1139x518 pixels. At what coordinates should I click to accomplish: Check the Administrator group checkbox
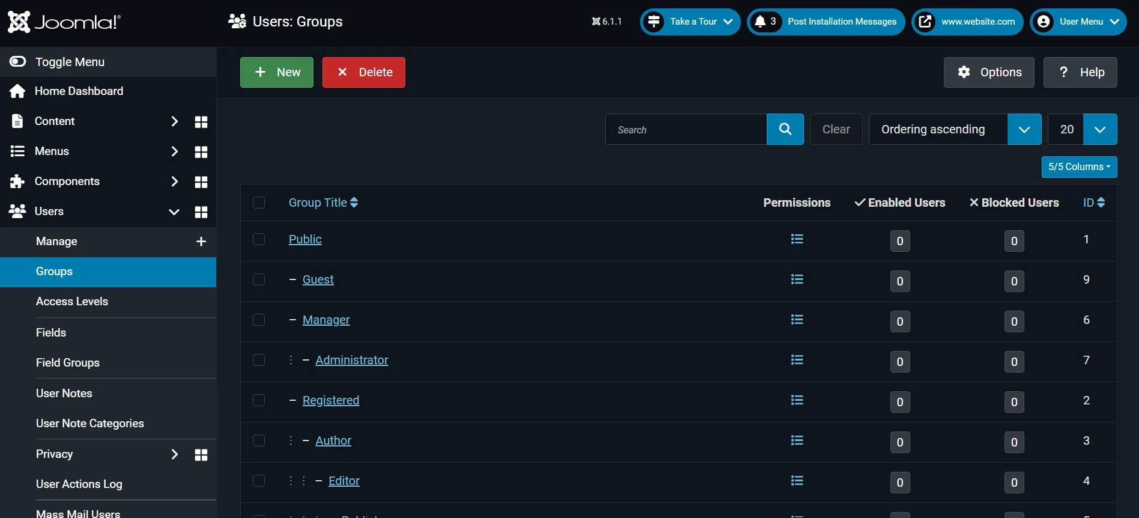point(259,360)
